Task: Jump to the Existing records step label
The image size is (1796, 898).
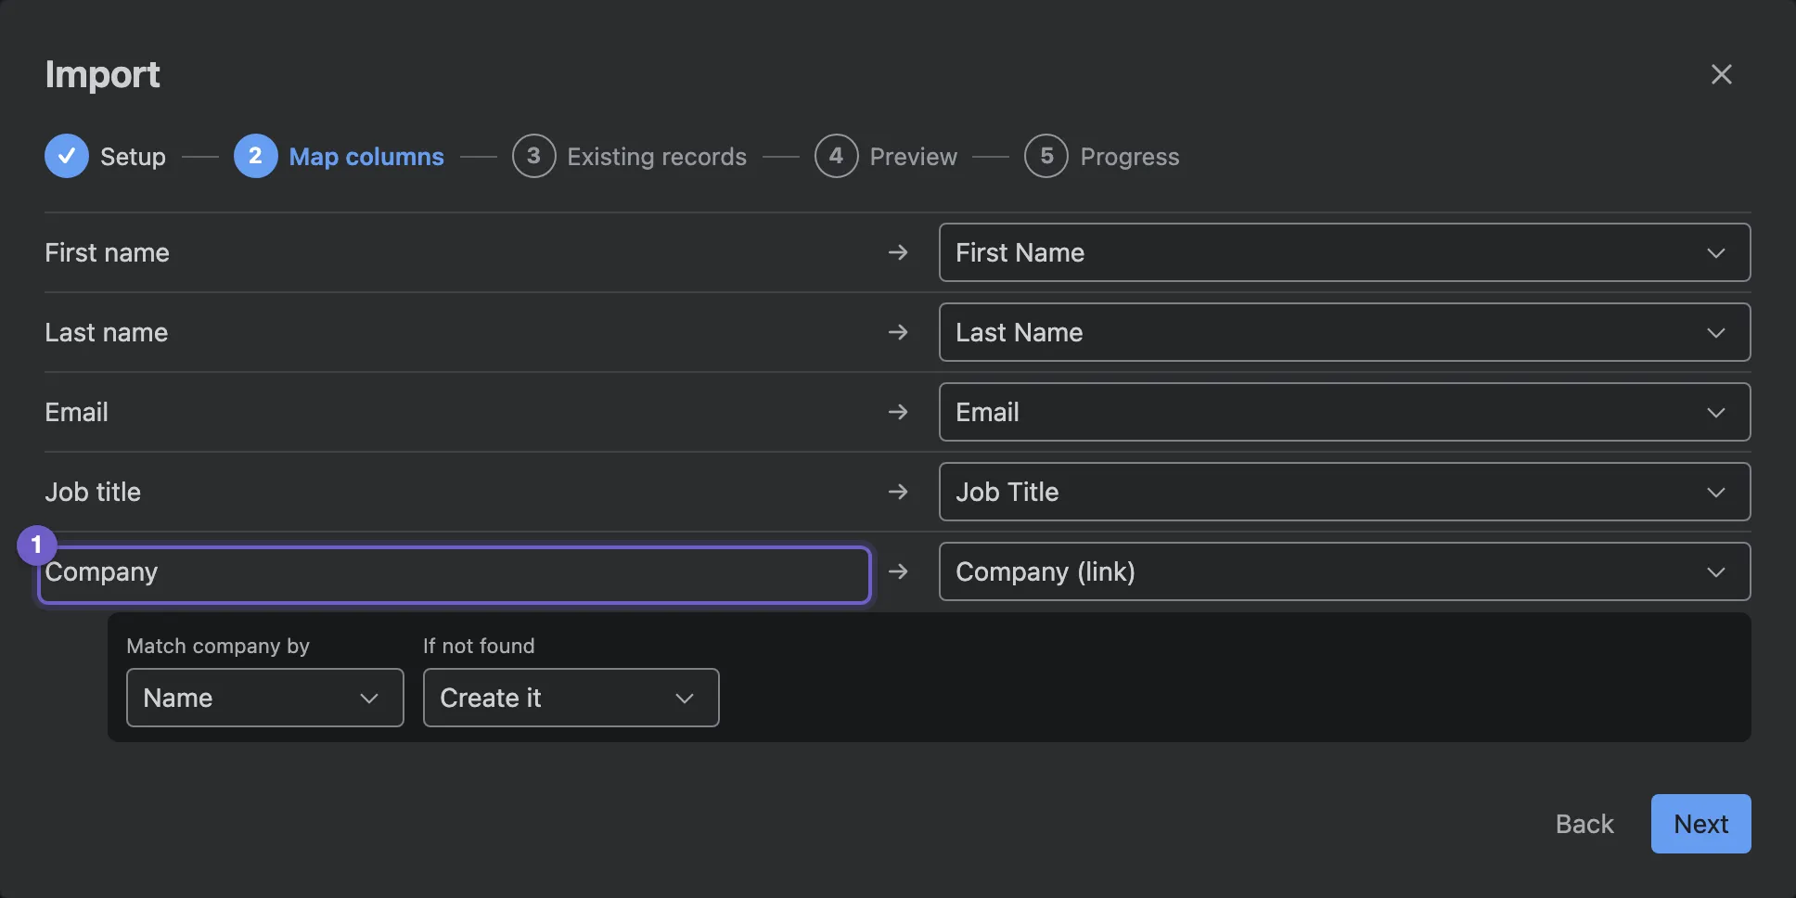Action: tap(657, 157)
